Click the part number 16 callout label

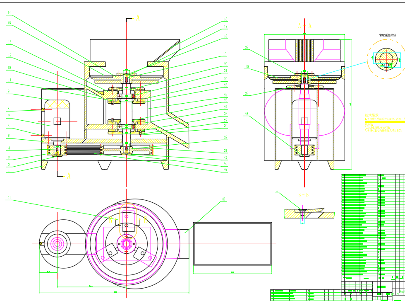click(x=225, y=19)
